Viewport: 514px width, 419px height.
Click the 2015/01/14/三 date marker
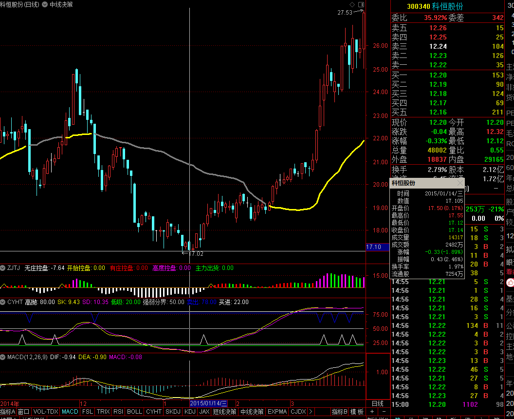point(209,403)
